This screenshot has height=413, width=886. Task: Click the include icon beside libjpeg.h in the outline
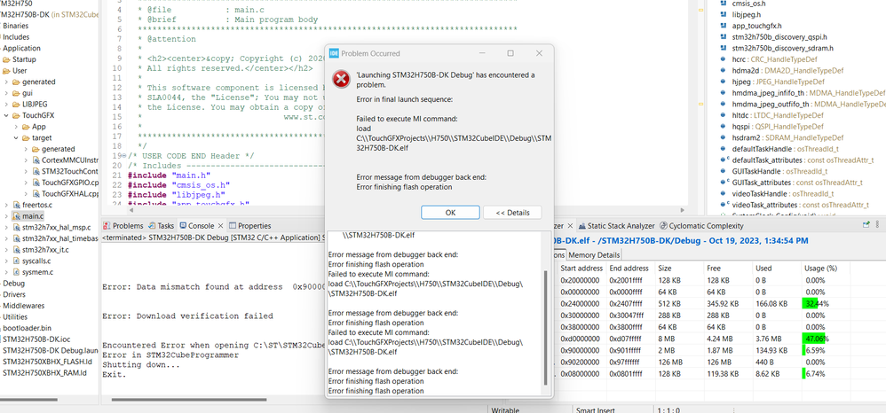click(724, 15)
